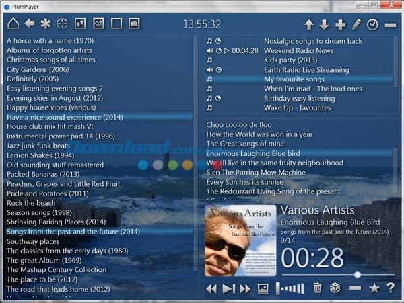Click the dice shuffle icon
This screenshot has height=303, width=404.
(x=335, y=289)
